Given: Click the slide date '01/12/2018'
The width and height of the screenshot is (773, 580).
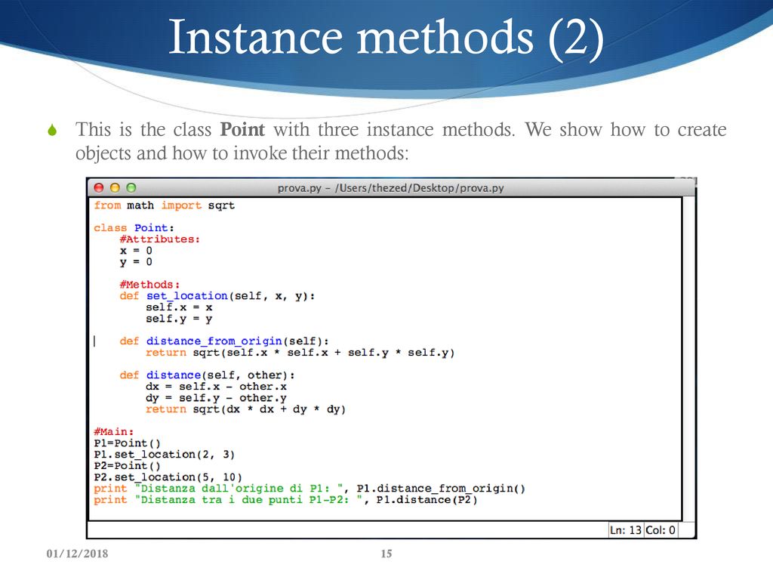Looking at the screenshot, I should (x=77, y=554).
